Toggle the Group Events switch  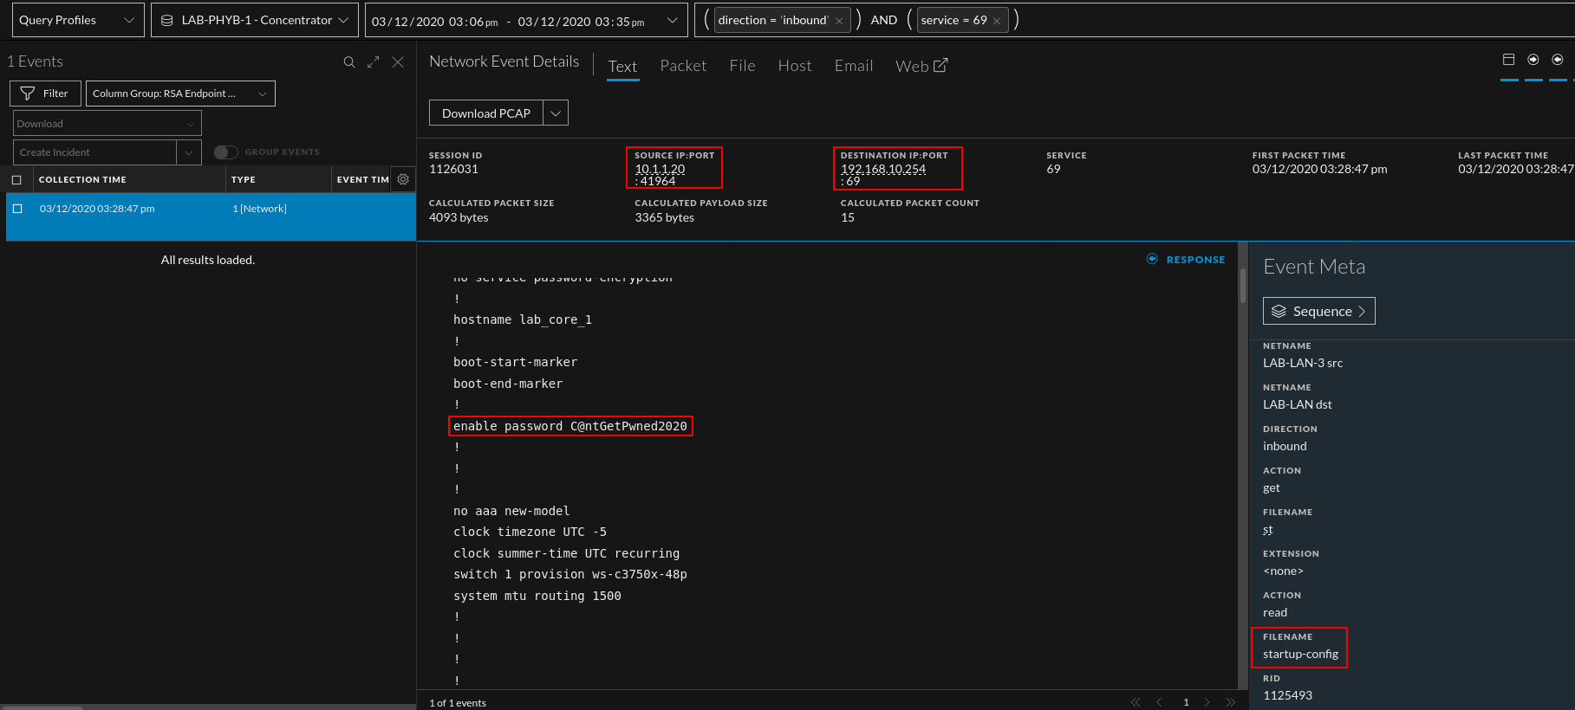click(225, 152)
